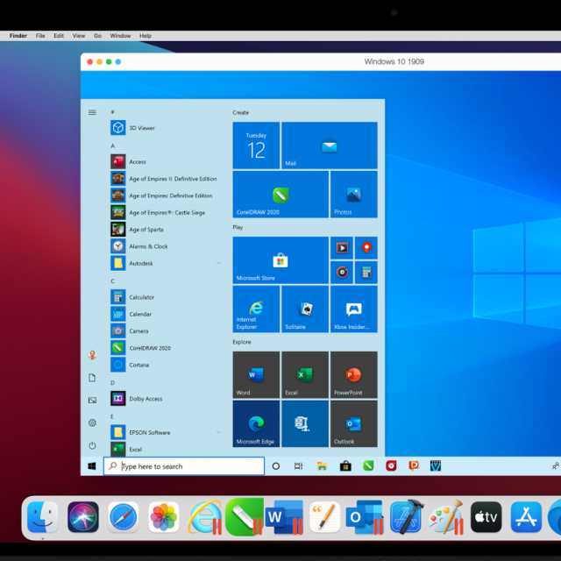Open the Microsoft Edge tile

pyautogui.click(x=256, y=423)
